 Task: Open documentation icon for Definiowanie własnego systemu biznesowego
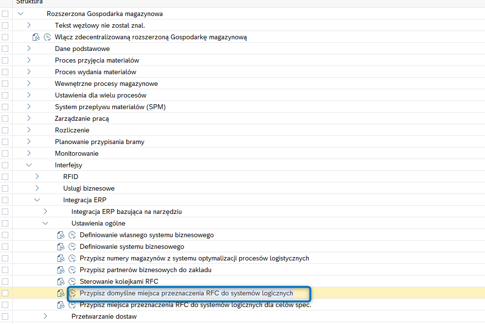pyautogui.click(x=61, y=235)
